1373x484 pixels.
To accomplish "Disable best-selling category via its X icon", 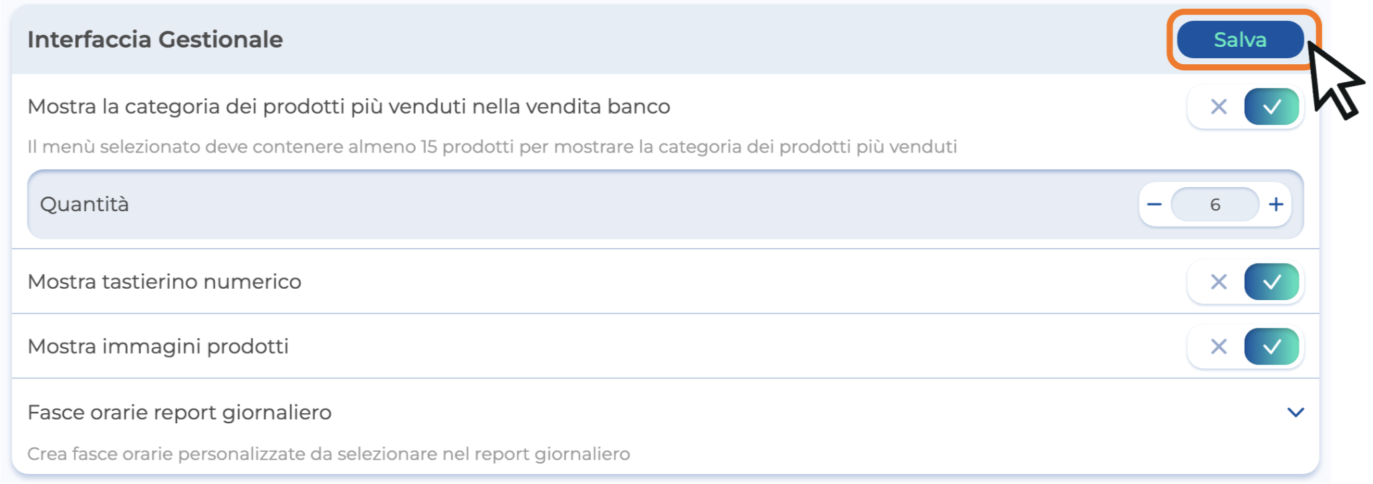I will click(x=1219, y=107).
